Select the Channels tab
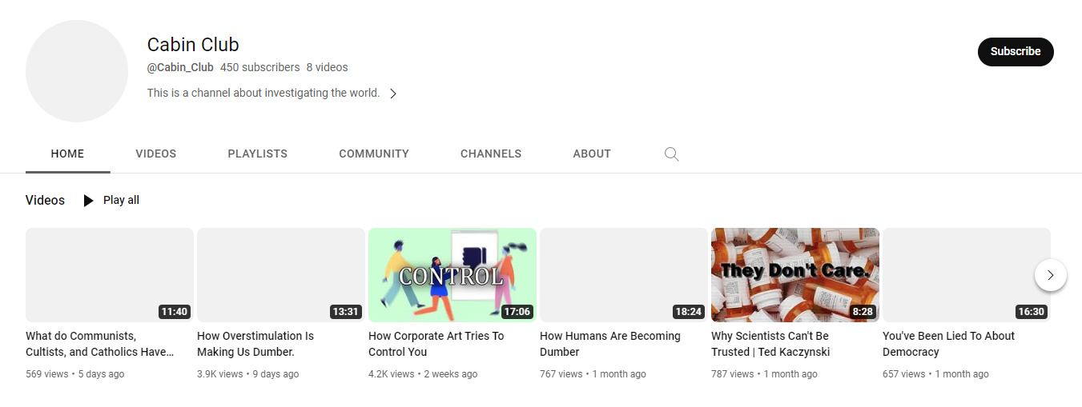 [490, 154]
